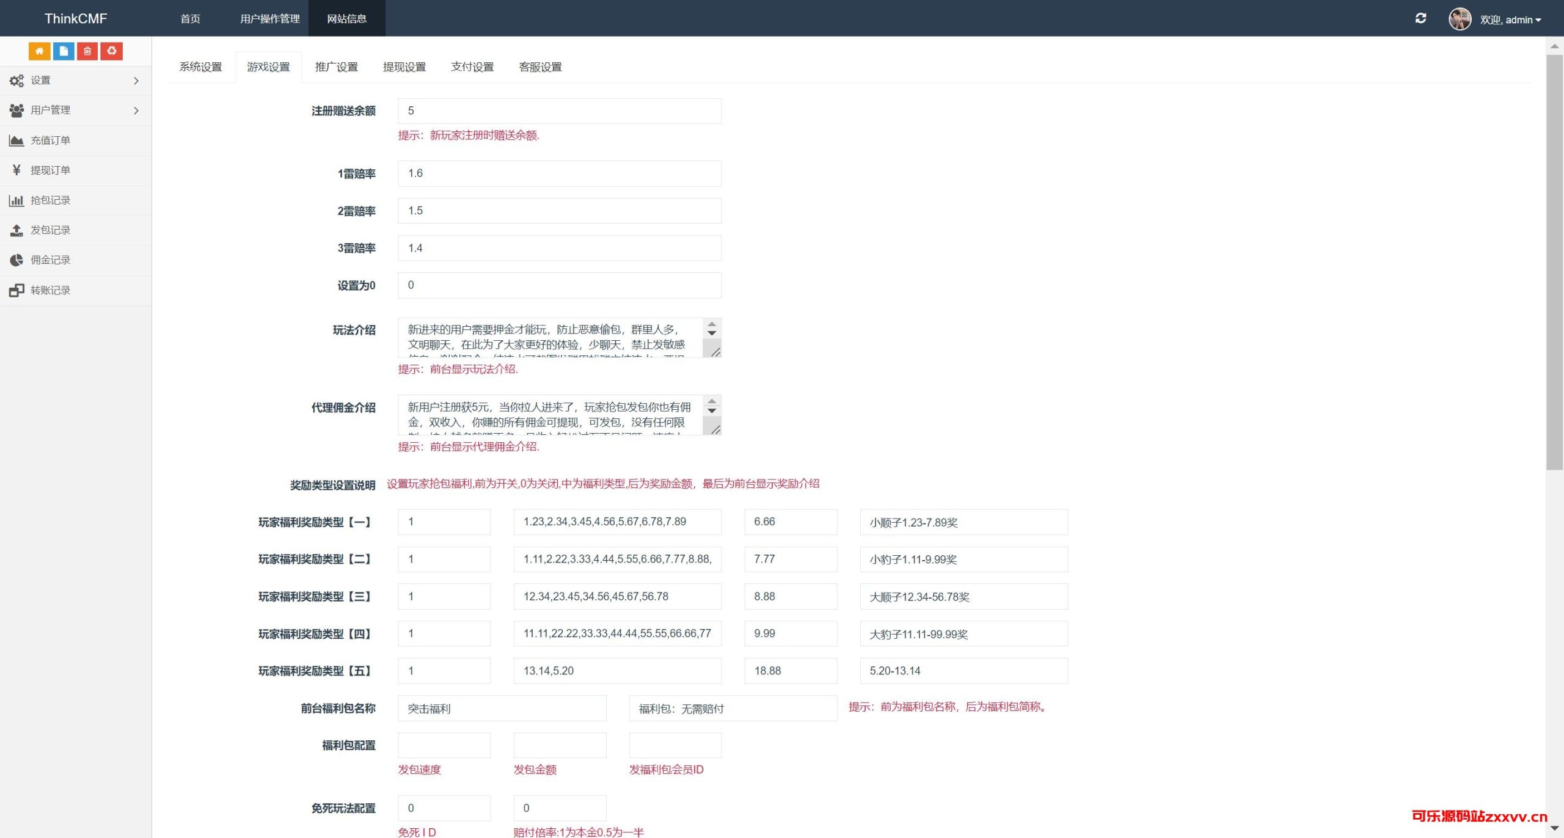This screenshot has height=838, width=1564.
Task: Open 用户操作管理 in top navigation
Action: 269,19
